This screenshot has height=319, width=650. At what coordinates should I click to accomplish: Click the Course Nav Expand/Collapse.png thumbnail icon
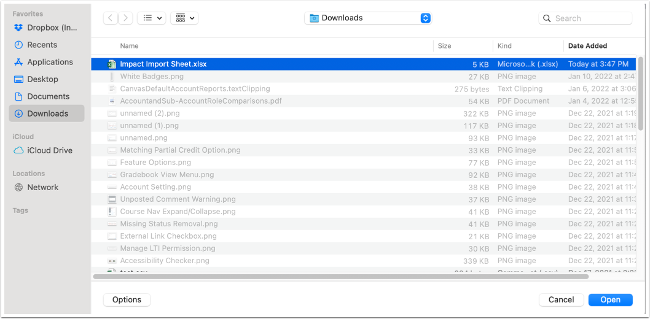[112, 212]
